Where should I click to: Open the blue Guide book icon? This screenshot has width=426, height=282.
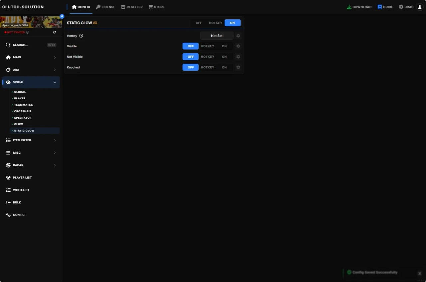tap(379, 7)
